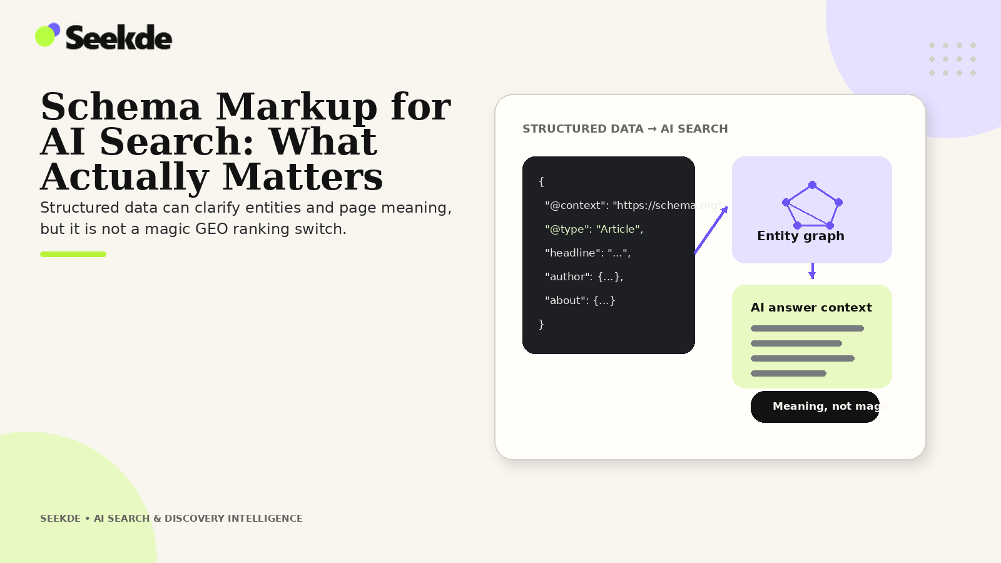Click the footer "SEEKDE • AI SEARCH & DISCOVERY INTELLIGENCE"
Screen dimensions: 1001x563
click(171, 519)
